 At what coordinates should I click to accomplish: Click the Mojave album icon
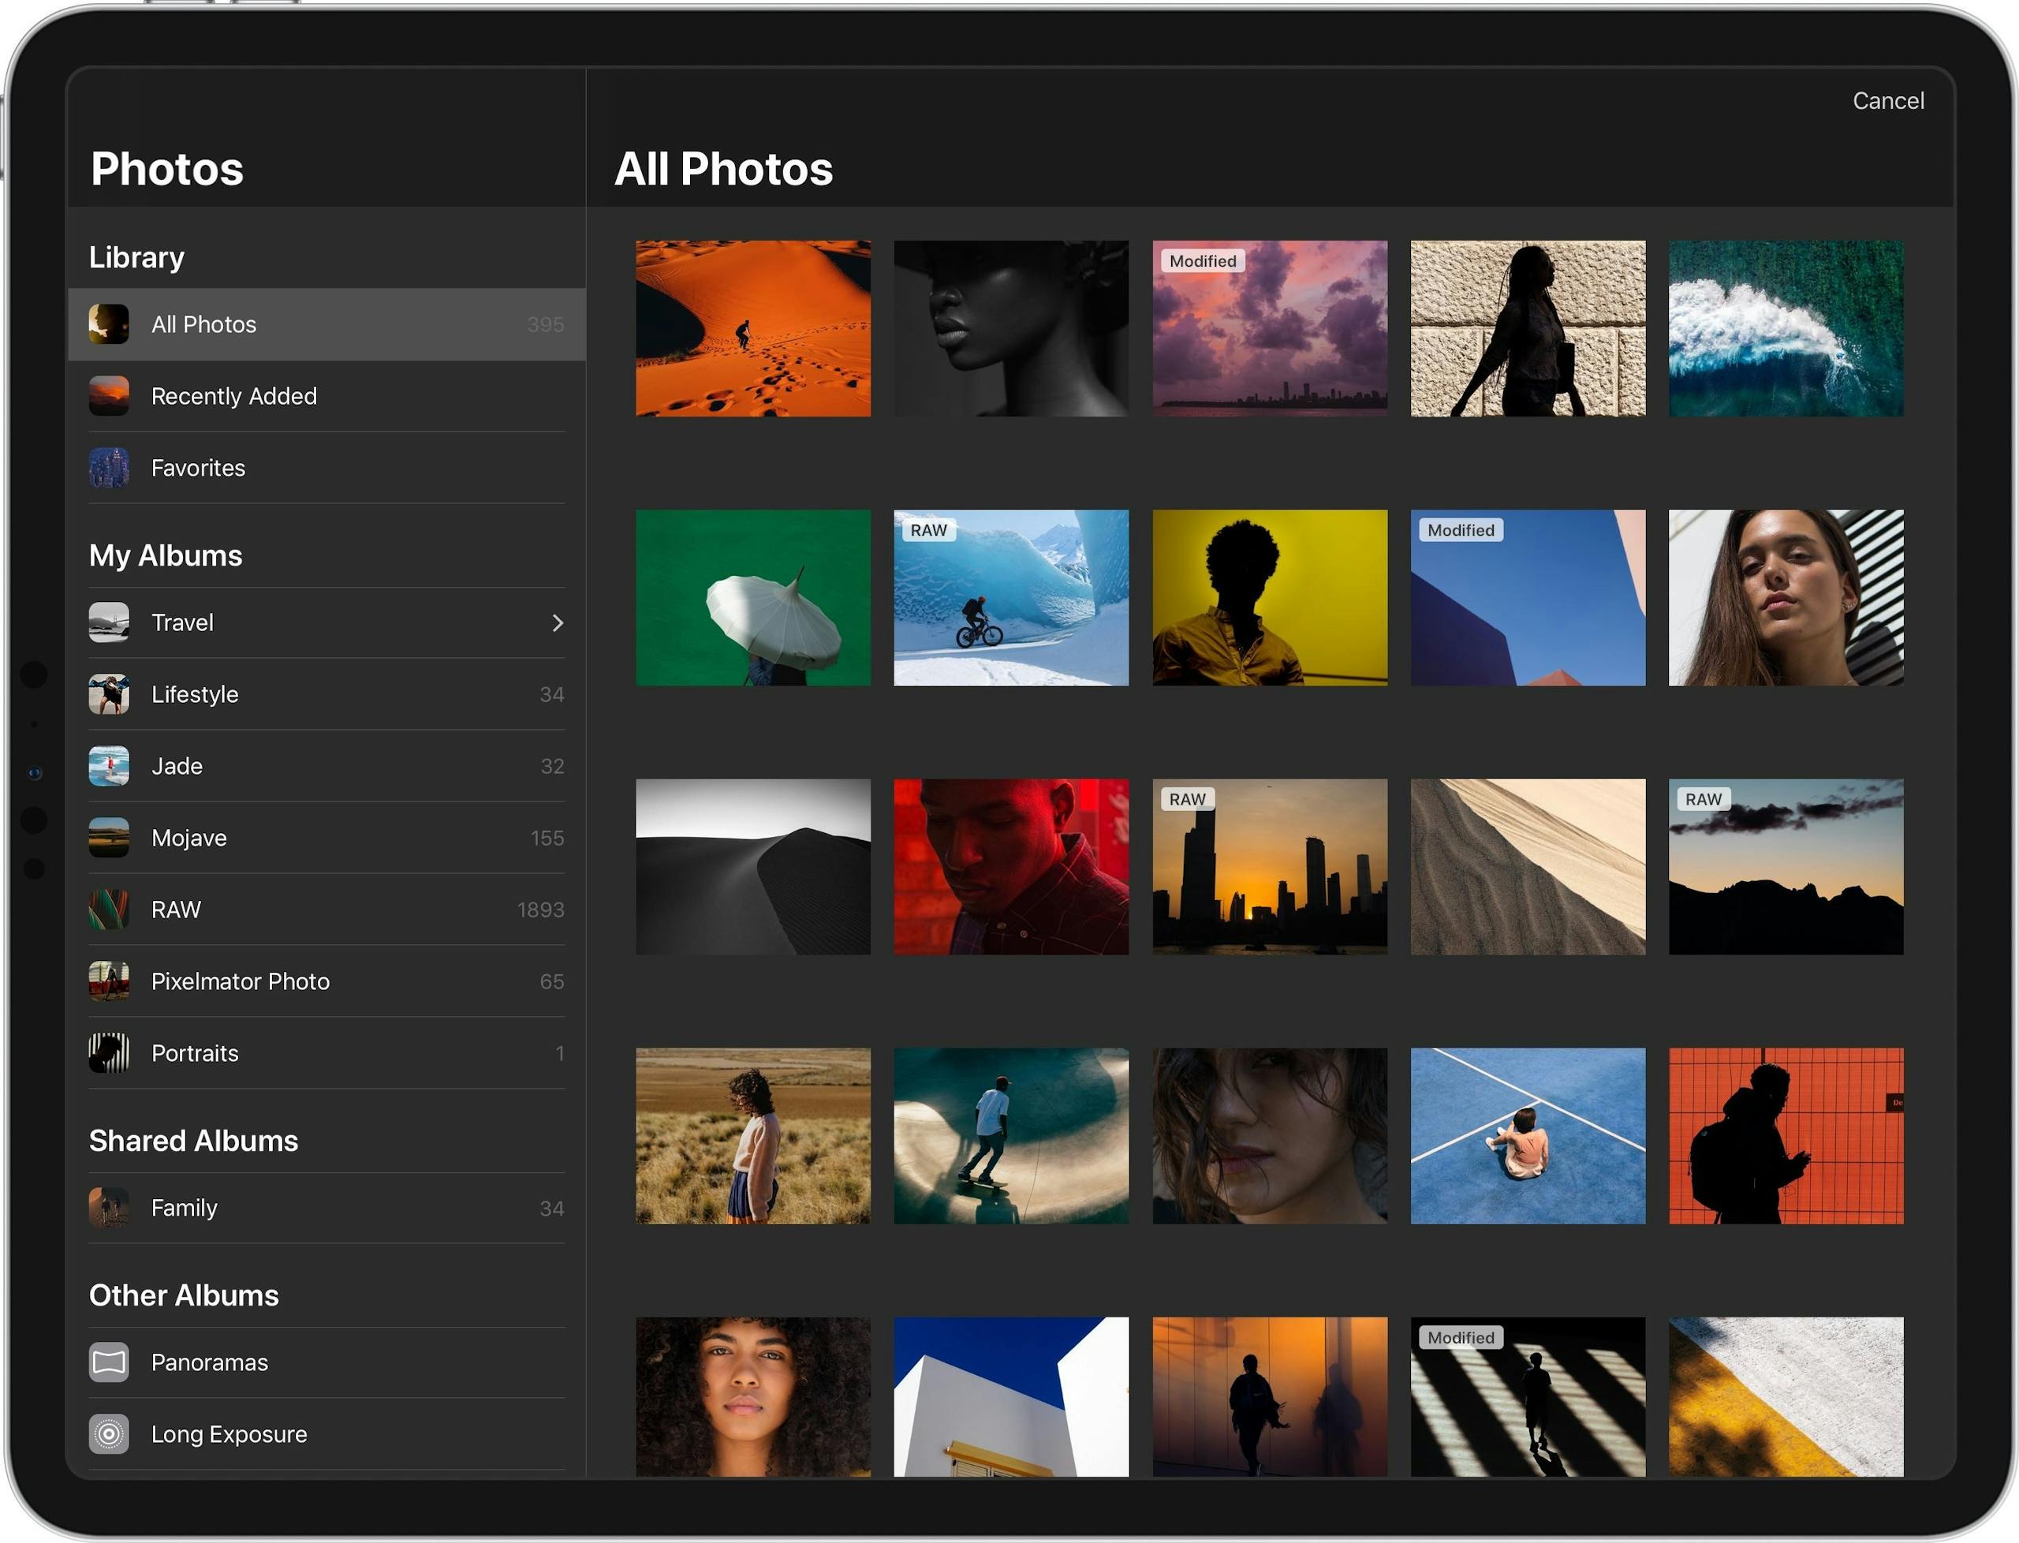[x=108, y=838]
